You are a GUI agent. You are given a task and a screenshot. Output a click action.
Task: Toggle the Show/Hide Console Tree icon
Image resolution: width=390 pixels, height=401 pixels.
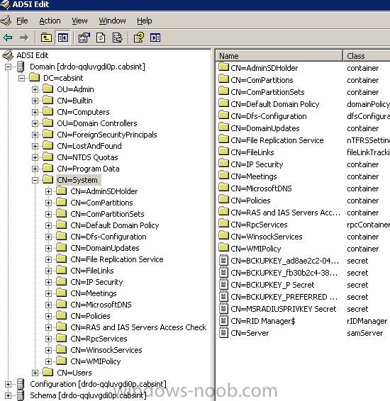tap(62, 38)
